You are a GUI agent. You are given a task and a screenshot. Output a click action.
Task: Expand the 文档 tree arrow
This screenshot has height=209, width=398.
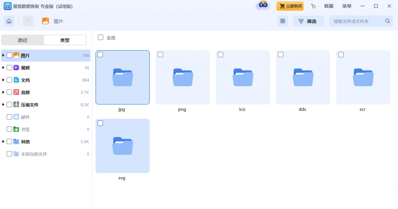tap(3, 80)
